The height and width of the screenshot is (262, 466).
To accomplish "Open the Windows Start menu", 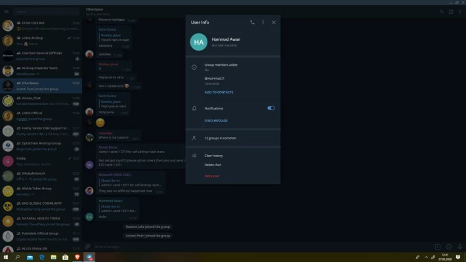I will coord(6,257).
